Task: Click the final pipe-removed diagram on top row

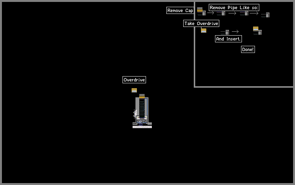Action: pos(265,15)
